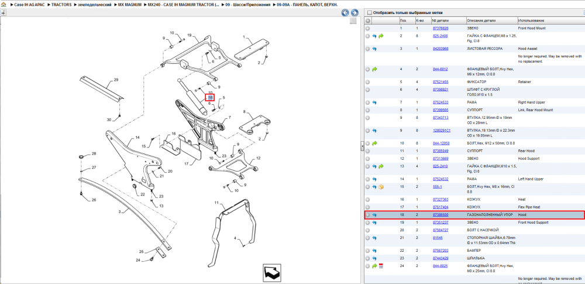Open the 'Case IH AG APAC' breadcrumb

click(29, 5)
